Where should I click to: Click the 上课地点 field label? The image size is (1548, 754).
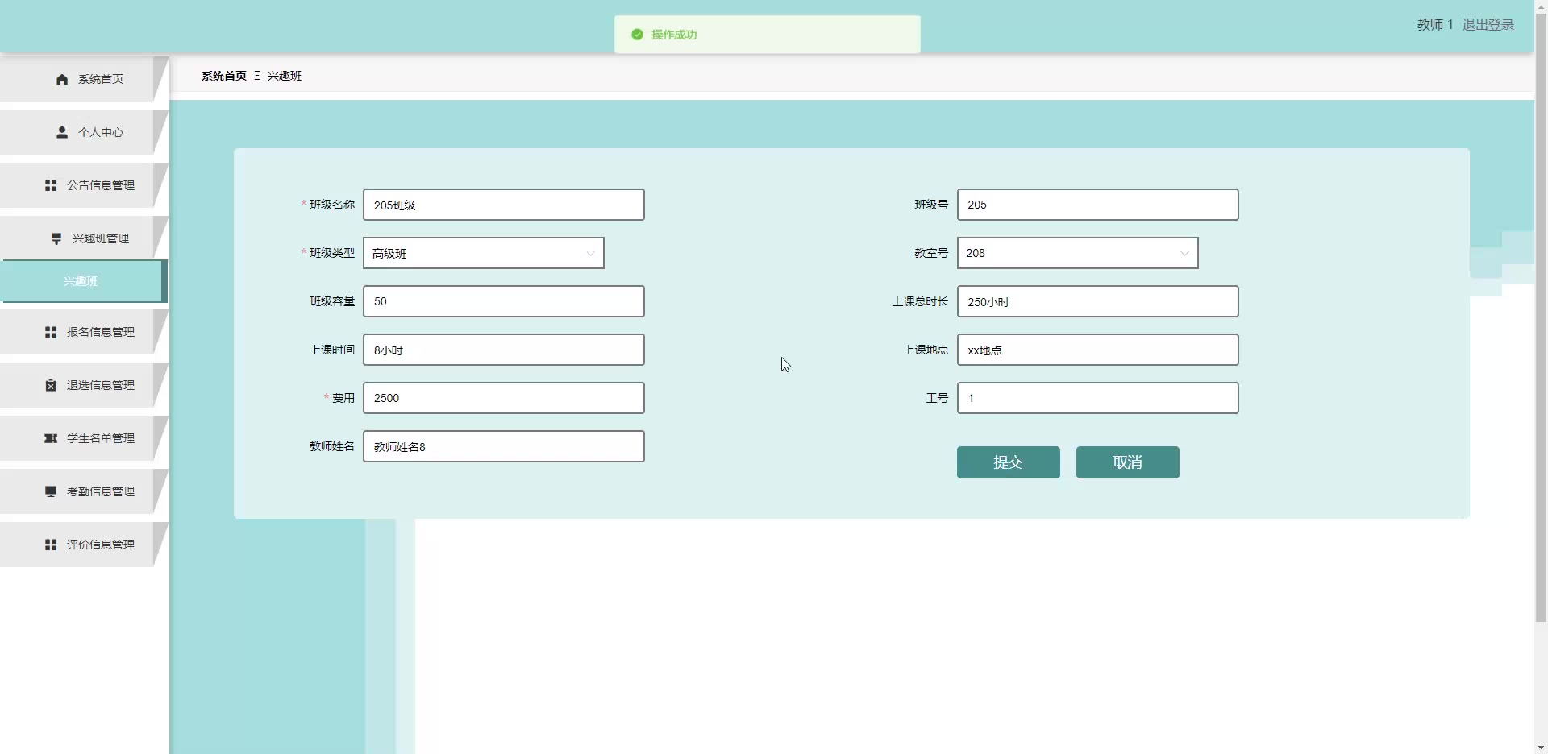click(926, 350)
